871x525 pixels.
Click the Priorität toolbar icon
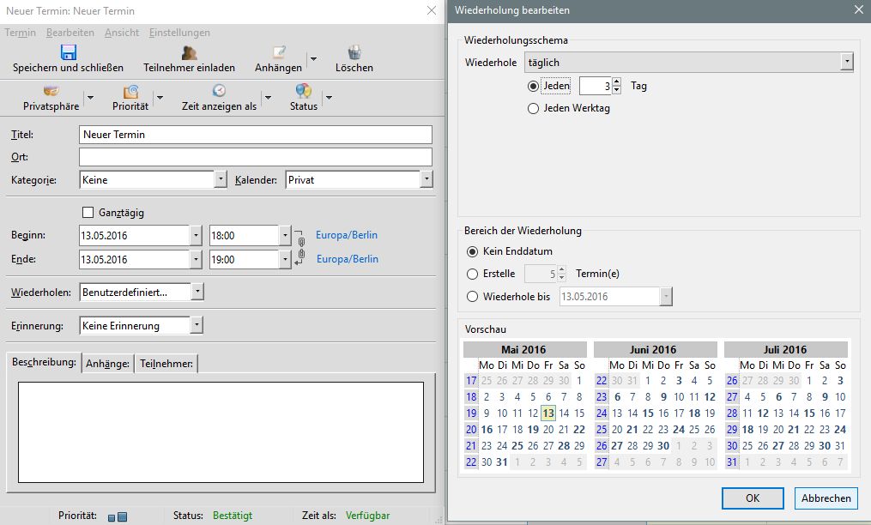130,91
